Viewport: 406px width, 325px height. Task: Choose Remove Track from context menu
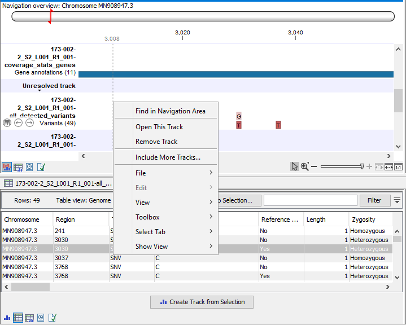point(156,142)
